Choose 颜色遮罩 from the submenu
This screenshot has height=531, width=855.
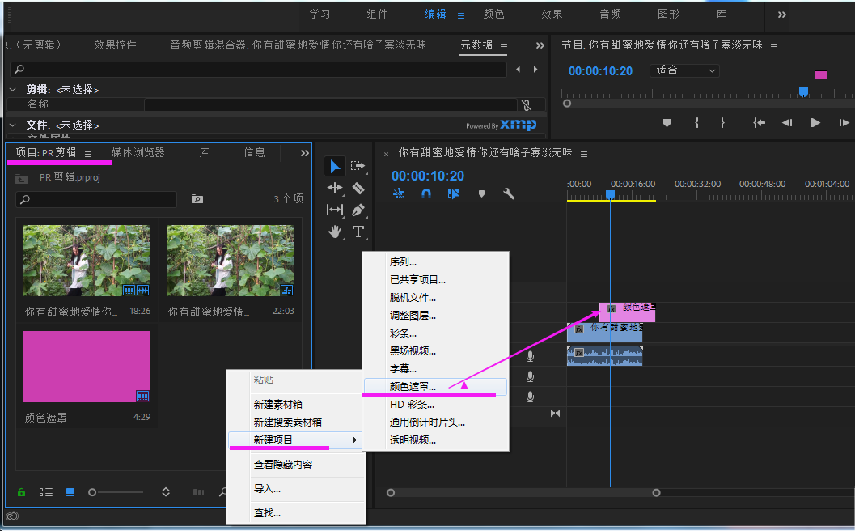point(413,387)
